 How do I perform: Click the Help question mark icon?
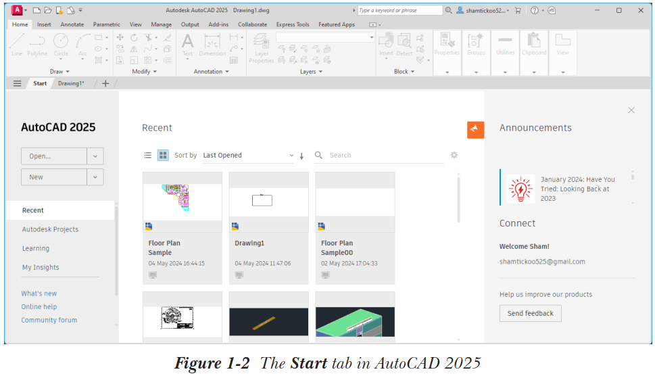pos(534,10)
